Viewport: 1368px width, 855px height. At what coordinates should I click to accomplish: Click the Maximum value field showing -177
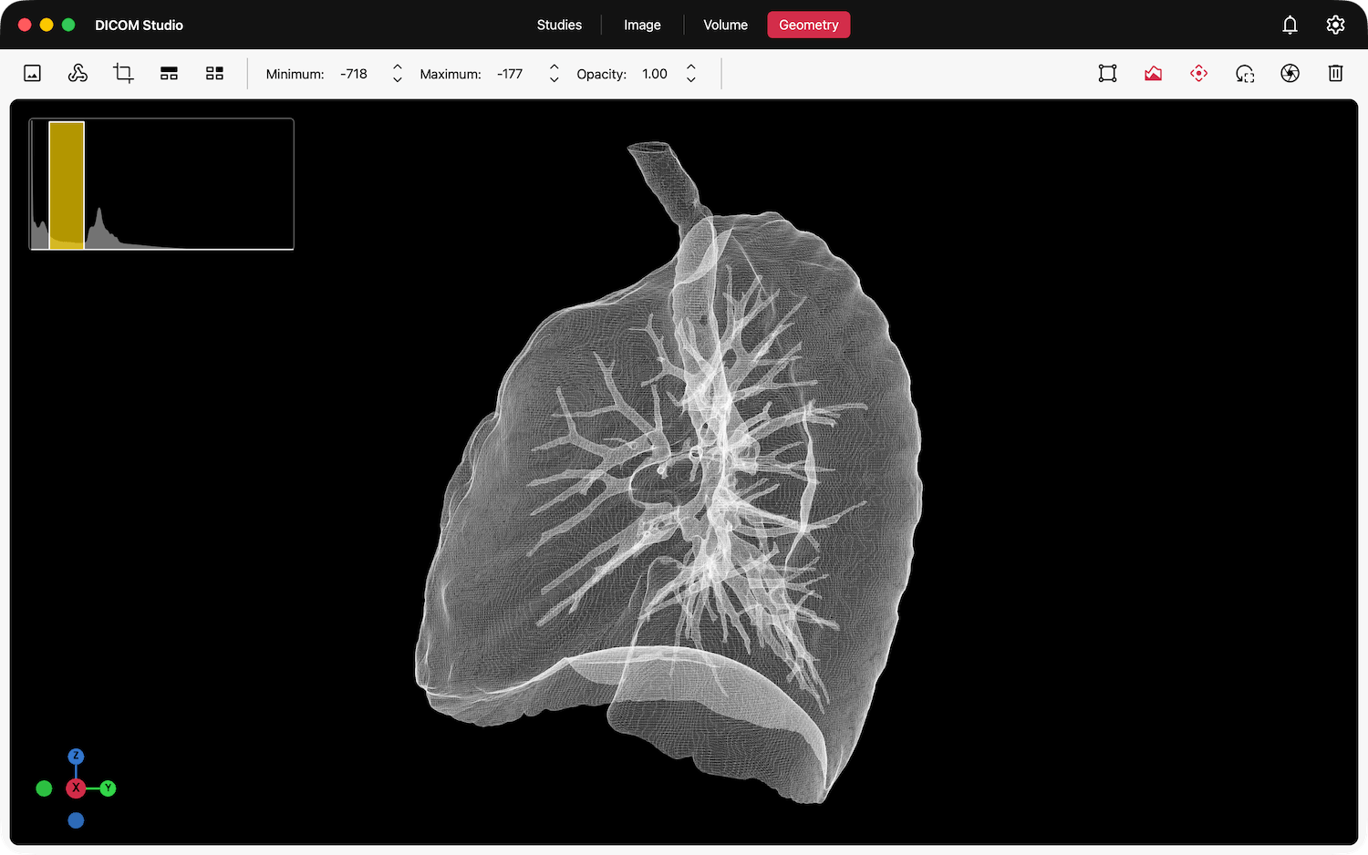point(510,74)
